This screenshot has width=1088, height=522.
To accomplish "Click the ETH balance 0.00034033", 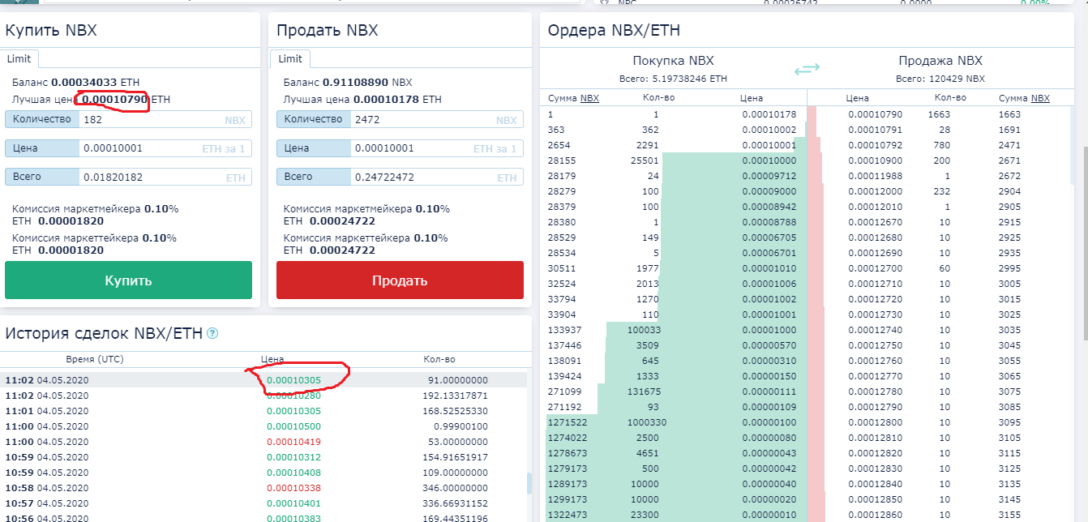I will click(x=84, y=82).
